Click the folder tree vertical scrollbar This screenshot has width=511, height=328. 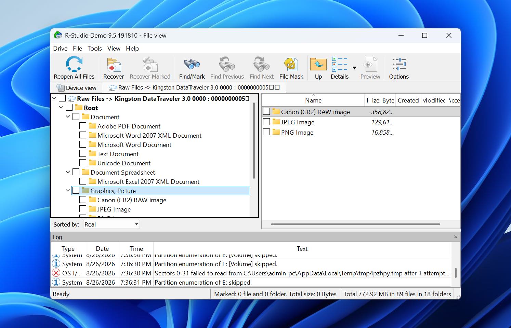[x=254, y=140]
